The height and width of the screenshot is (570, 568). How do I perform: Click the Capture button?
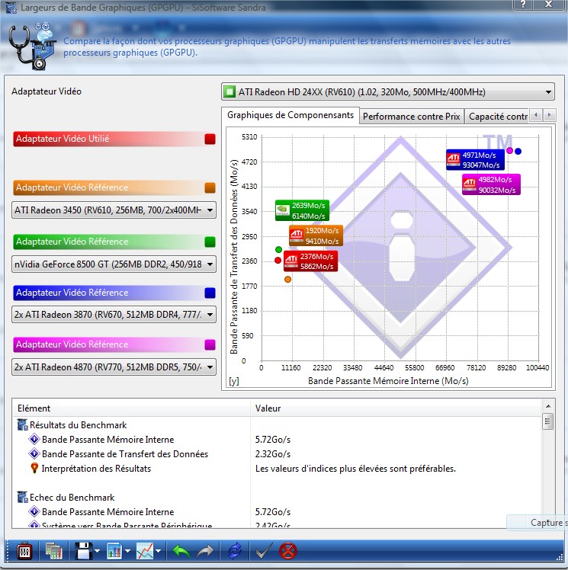[x=537, y=523]
